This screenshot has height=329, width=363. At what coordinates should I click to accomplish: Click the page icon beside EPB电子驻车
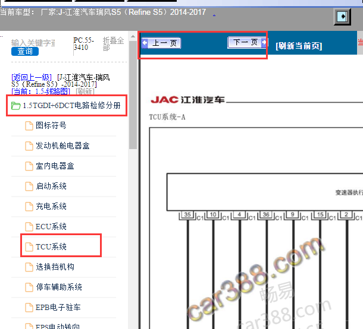29,308
